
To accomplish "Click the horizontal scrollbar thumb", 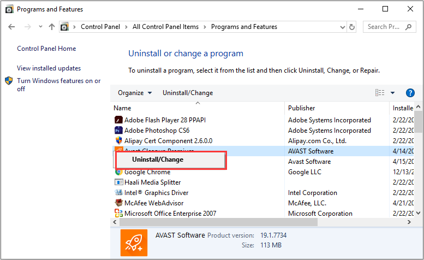I will (x=218, y=222).
